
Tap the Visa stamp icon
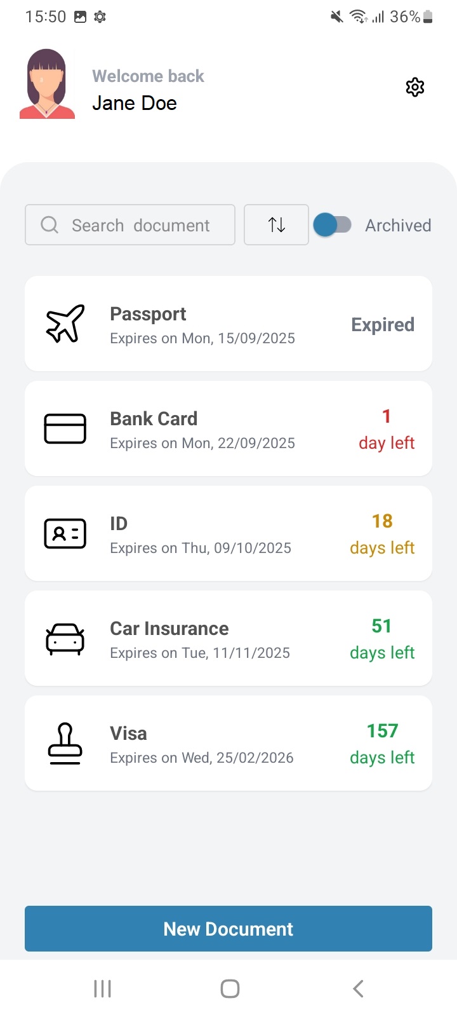click(x=65, y=743)
